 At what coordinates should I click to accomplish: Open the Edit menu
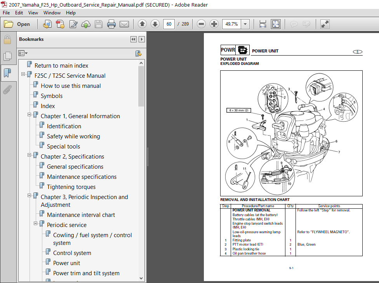19,13
